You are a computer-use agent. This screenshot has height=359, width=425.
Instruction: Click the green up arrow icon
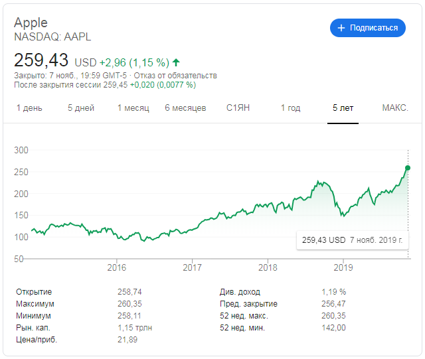click(176, 62)
